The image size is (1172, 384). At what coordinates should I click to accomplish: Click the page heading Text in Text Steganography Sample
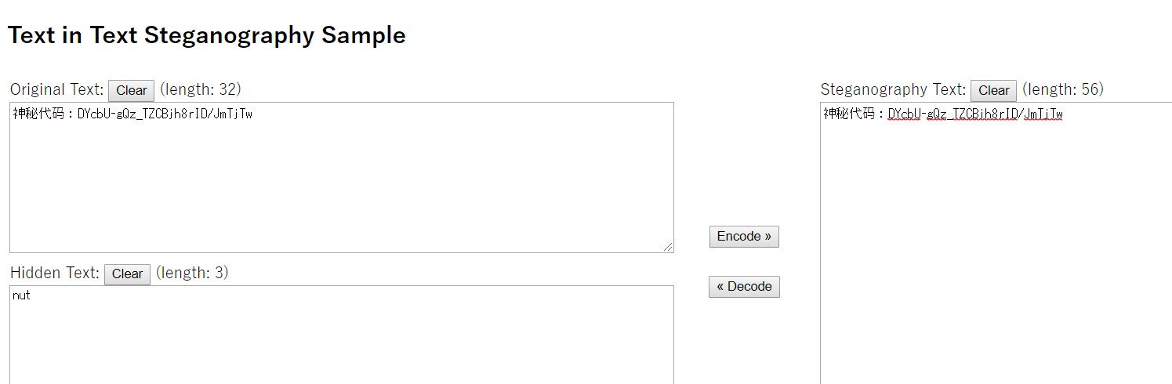(x=207, y=35)
